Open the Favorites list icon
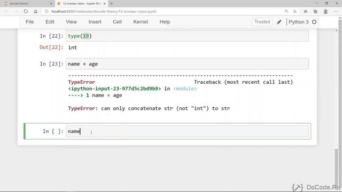Image resolution: width=342 pixels, height=192 pixels. tap(306, 11)
